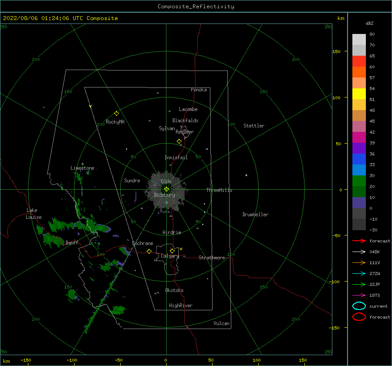This screenshot has width=392, height=366.
Task: Click the Blackfalds label
Action: point(185,121)
